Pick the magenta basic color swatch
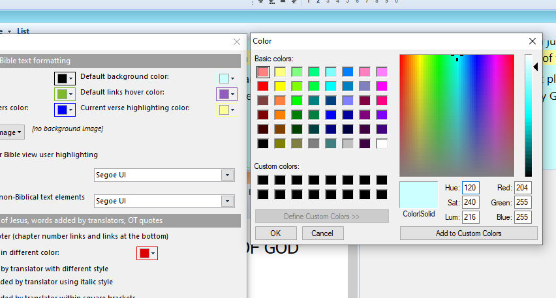 point(382,86)
